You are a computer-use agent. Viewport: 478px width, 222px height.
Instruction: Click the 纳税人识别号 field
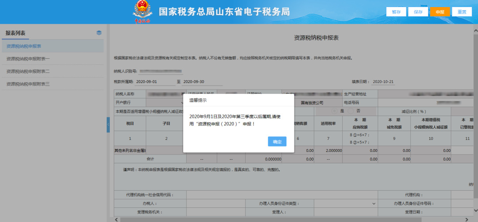(x=161, y=71)
